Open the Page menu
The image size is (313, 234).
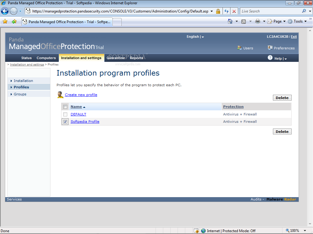tap(276, 21)
